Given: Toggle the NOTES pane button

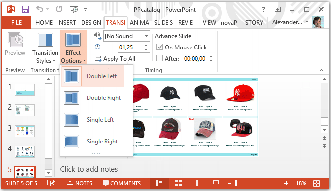Looking at the screenshot, I should click(x=80, y=183).
